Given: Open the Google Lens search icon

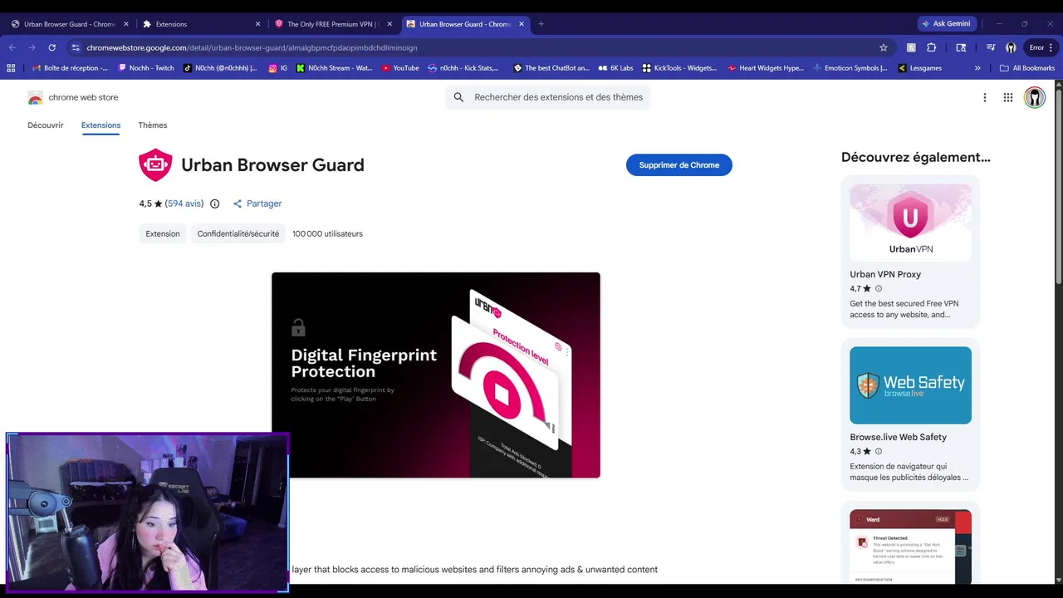Looking at the screenshot, I should (x=963, y=47).
